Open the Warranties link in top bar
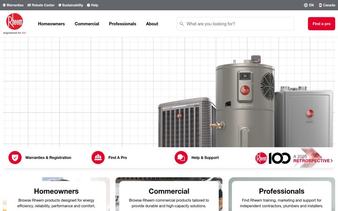The image size is (338, 211). click(x=15, y=5)
